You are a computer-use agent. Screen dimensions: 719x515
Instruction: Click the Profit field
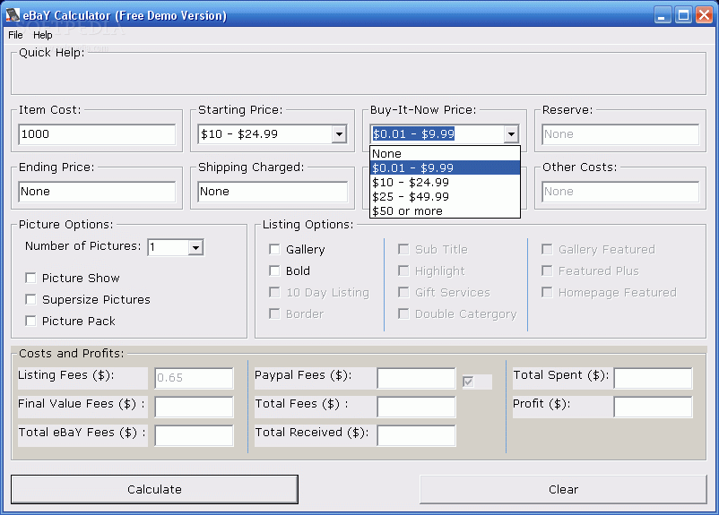coord(653,407)
